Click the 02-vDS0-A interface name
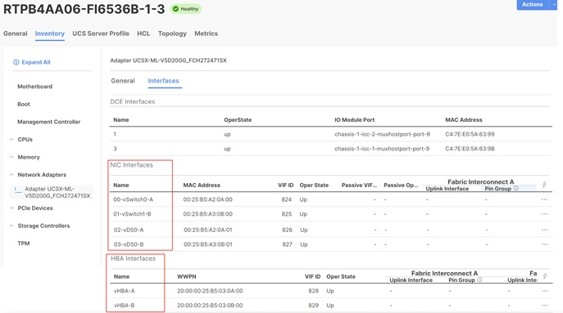 pos(129,230)
